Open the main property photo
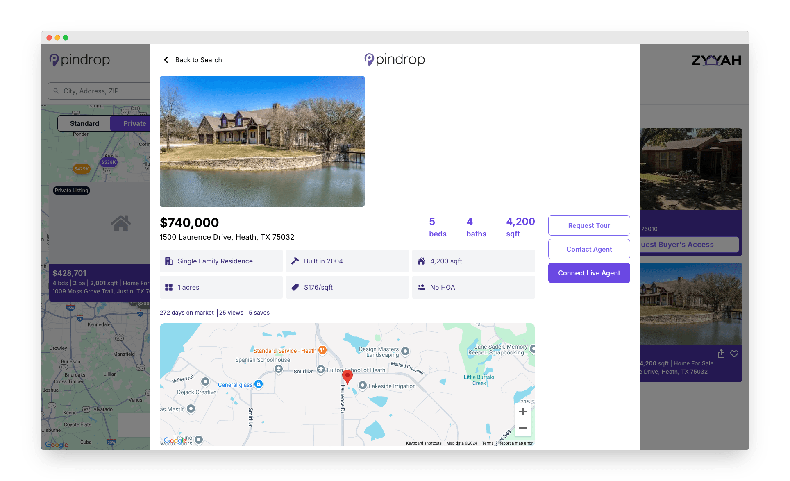The image size is (790, 481). coord(262,141)
